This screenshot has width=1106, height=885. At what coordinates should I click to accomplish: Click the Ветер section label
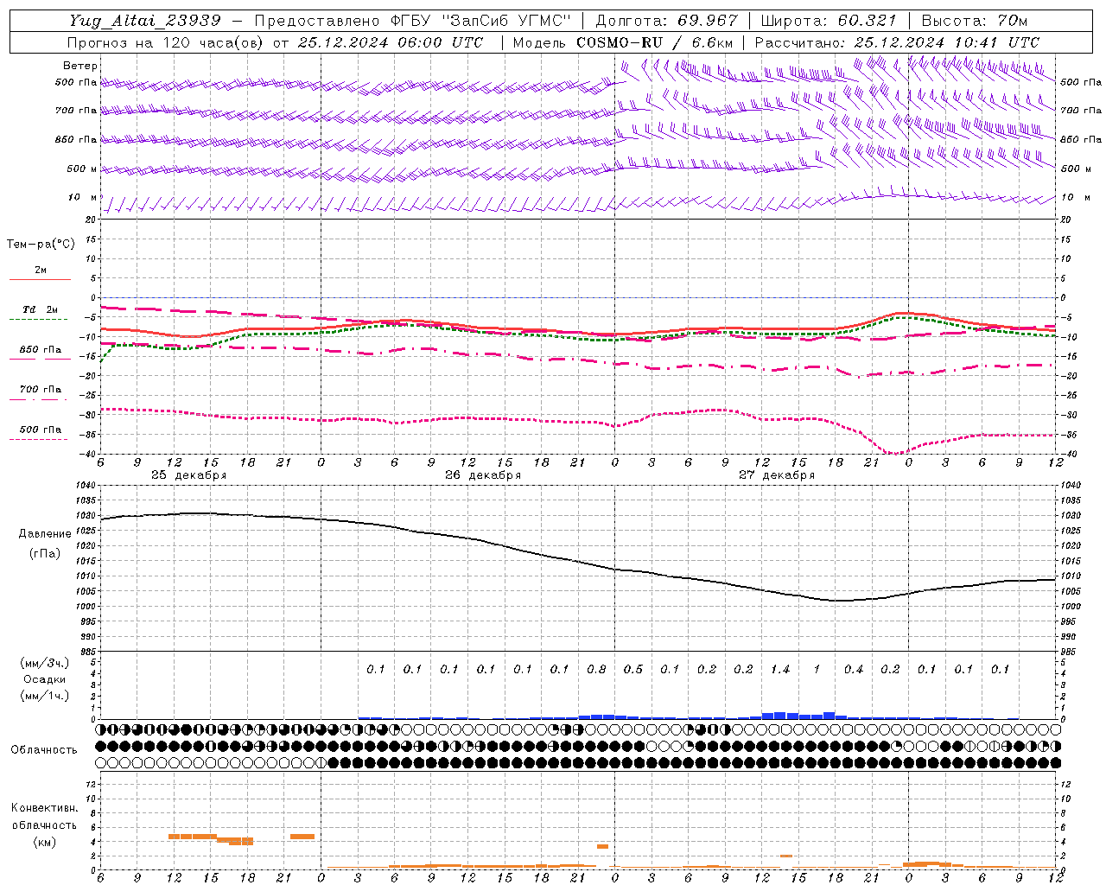tap(79, 66)
